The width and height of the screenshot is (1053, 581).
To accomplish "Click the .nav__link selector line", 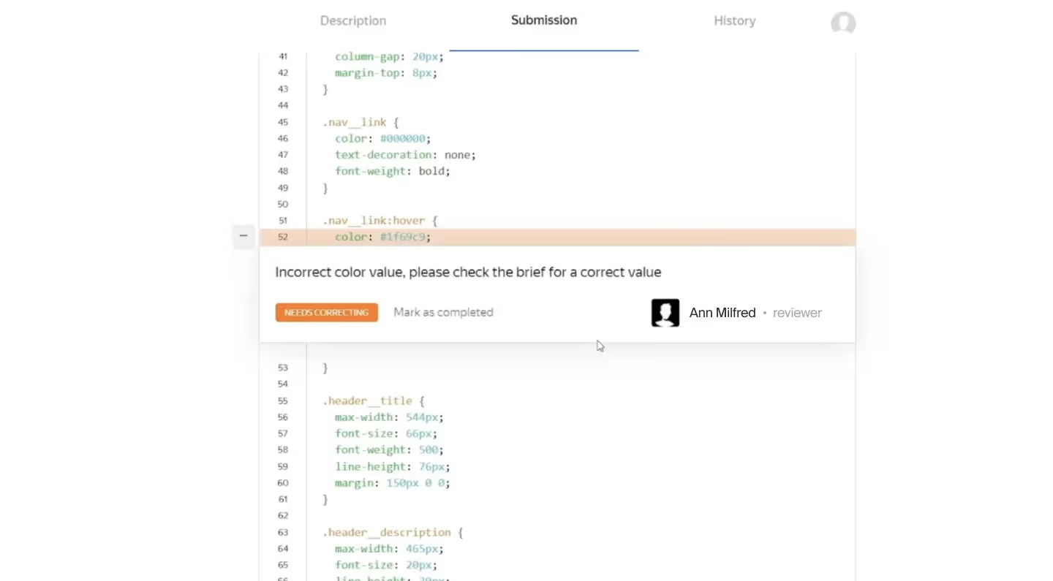I will click(361, 122).
